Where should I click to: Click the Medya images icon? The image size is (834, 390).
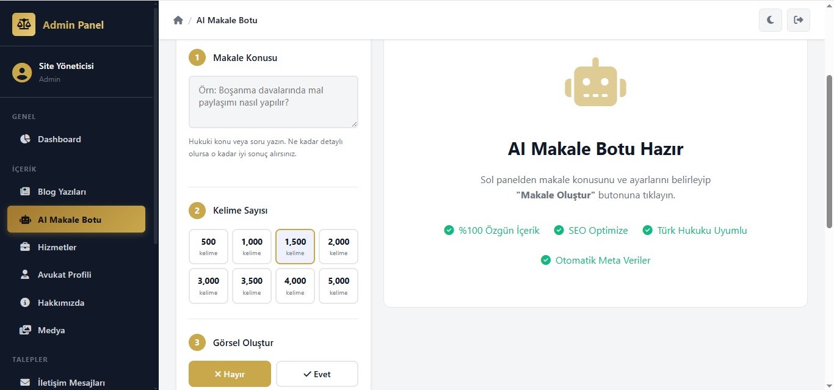coord(25,330)
